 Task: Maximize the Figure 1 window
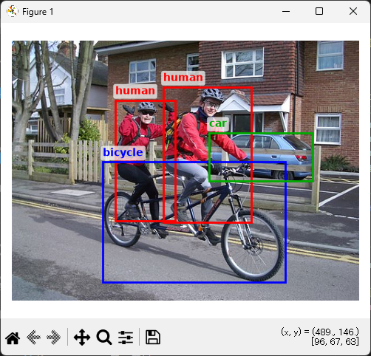coord(319,11)
